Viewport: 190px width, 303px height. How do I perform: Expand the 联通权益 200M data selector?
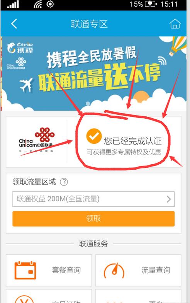click(93, 199)
